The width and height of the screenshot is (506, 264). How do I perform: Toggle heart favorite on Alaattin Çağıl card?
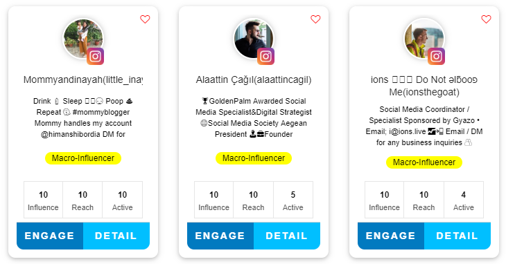click(x=315, y=19)
